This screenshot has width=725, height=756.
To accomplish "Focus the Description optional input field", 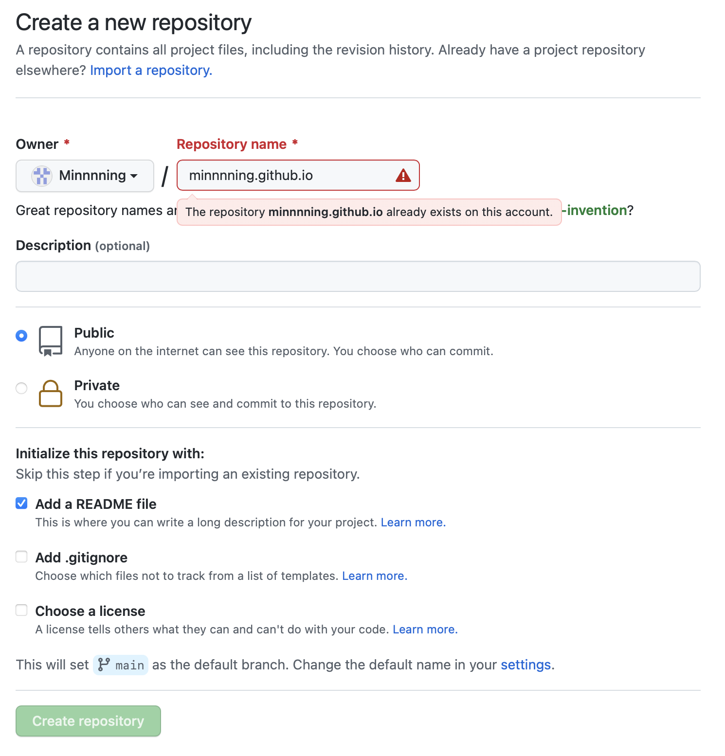I will [358, 276].
